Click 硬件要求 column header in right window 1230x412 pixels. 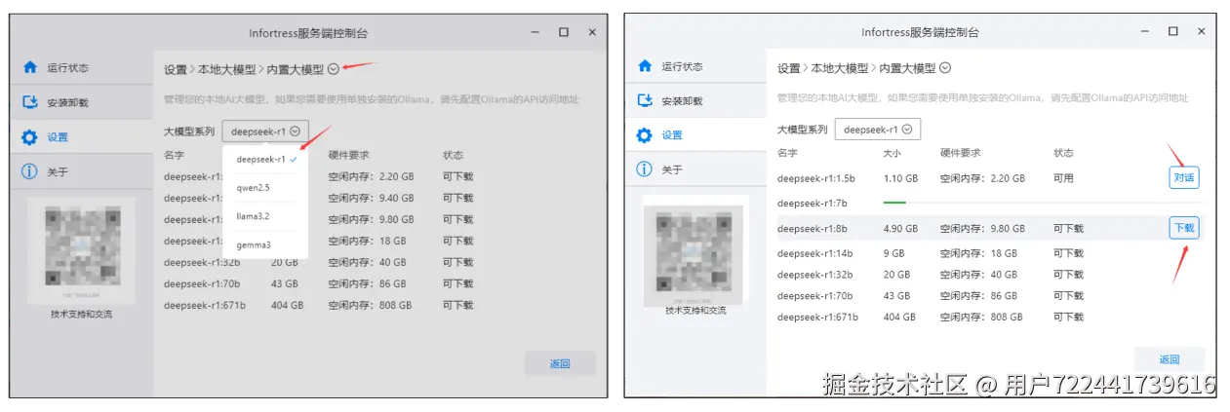click(960, 154)
